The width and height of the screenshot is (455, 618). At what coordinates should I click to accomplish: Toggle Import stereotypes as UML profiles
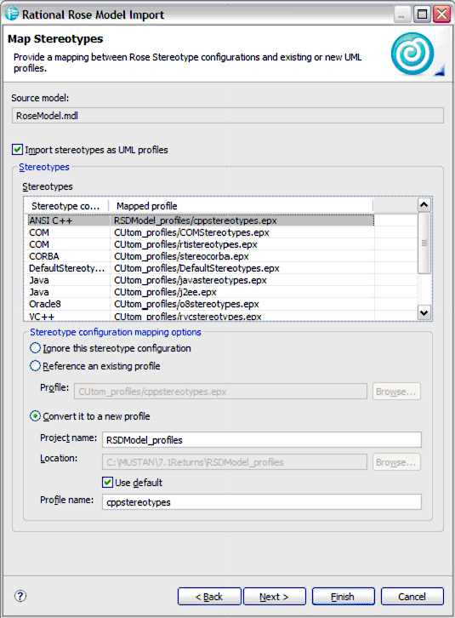(x=17, y=150)
